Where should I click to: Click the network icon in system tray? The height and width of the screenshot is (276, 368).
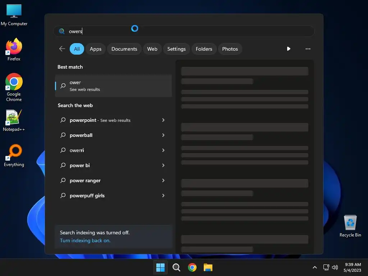[326, 267]
